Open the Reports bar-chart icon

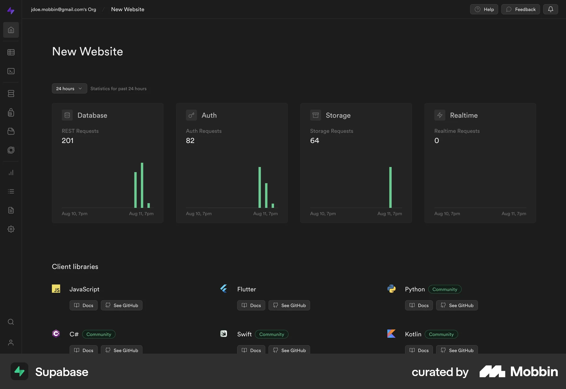point(11,172)
